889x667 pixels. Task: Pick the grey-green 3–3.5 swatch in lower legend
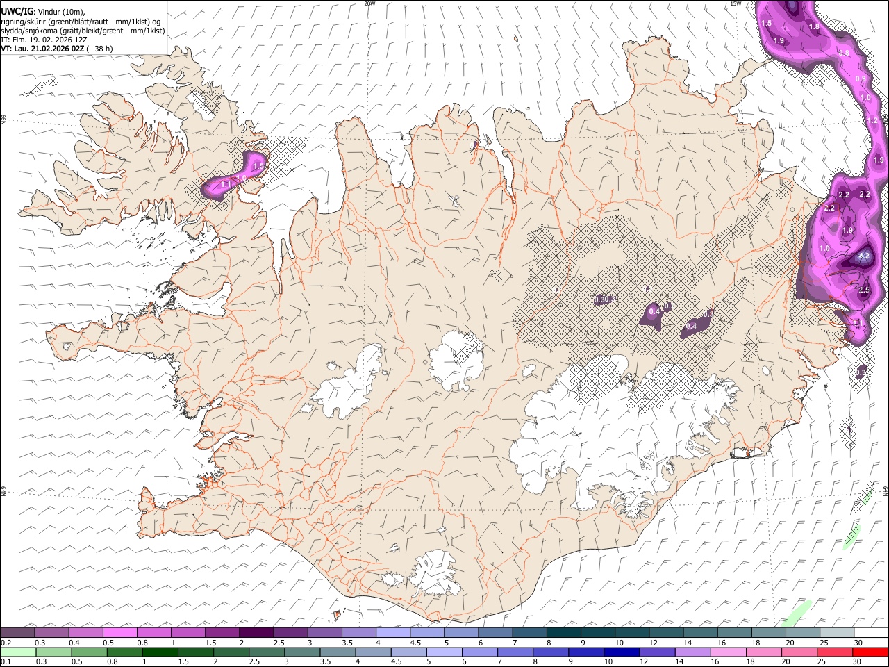(302, 652)
